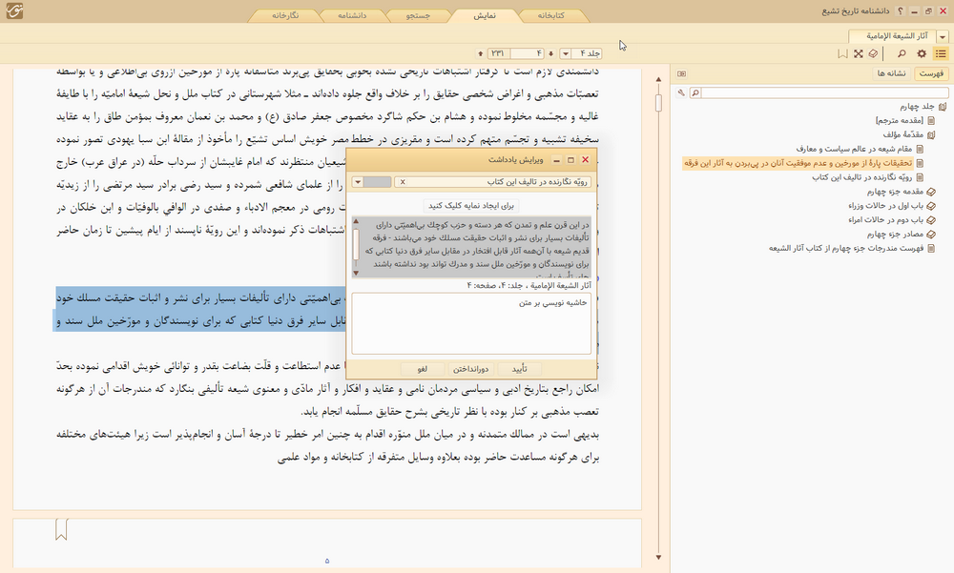954x573 pixels.
Task: Click the magnifier search icon in the book toolbar
Action: click(902, 54)
